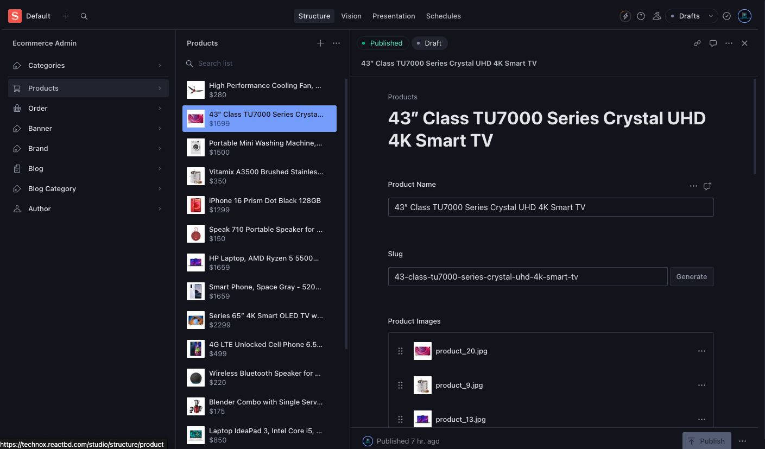Screen dimensions: 765x449
Task: Open the users presence icon
Action: click(657, 16)
